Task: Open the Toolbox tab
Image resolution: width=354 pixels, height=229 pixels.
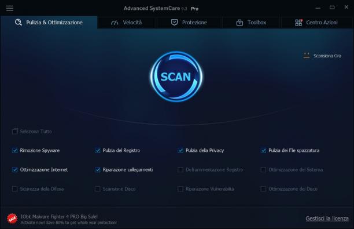Action: pyautogui.click(x=251, y=23)
